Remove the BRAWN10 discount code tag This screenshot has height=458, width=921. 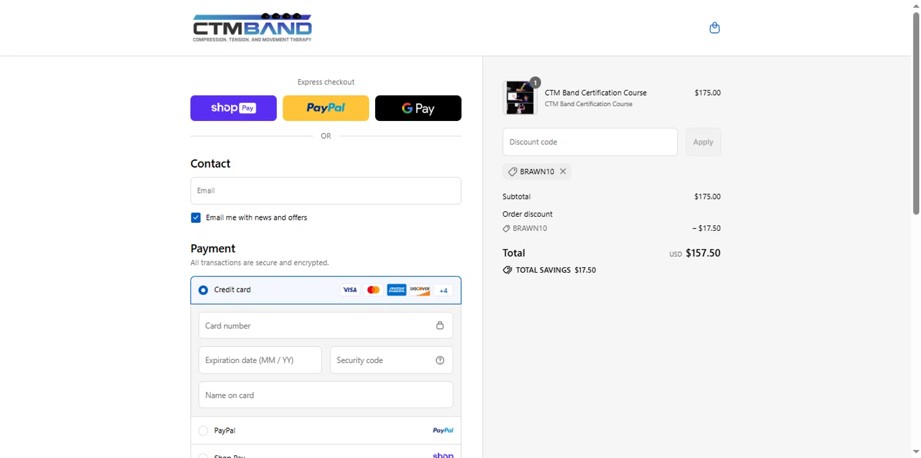click(562, 171)
